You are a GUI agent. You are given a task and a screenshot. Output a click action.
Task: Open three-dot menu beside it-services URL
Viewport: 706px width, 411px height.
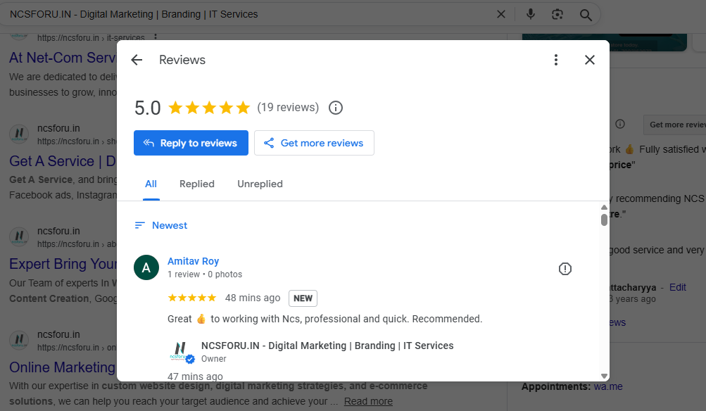coord(156,37)
